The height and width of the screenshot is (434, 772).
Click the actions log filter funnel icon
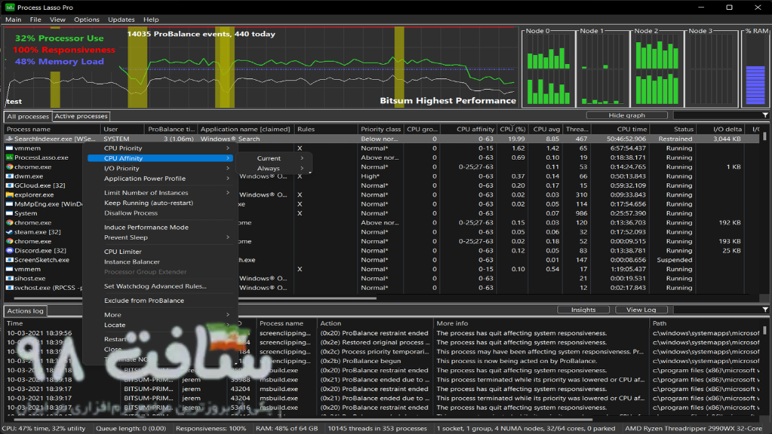[x=765, y=310]
